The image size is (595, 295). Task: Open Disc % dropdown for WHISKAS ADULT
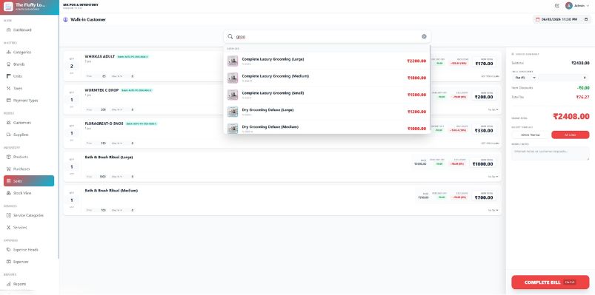[117, 76]
